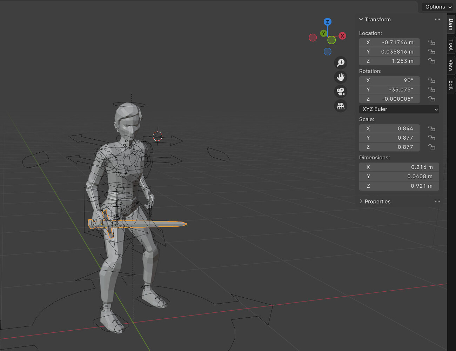This screenshot has height=351, width=456.
Task: Lock the Rotation Z value
Action: coord(431,99)
